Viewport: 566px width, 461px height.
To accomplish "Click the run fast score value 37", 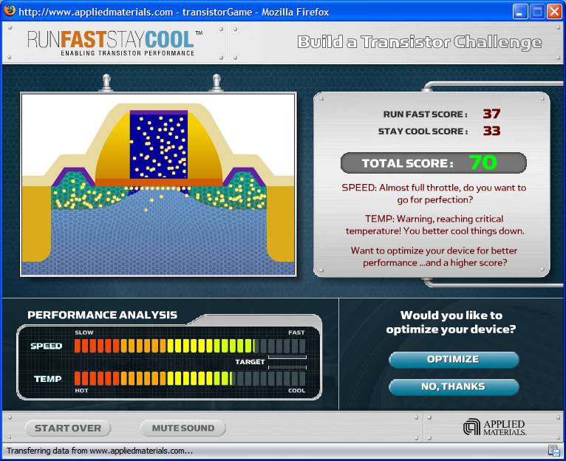I will 491,114.
